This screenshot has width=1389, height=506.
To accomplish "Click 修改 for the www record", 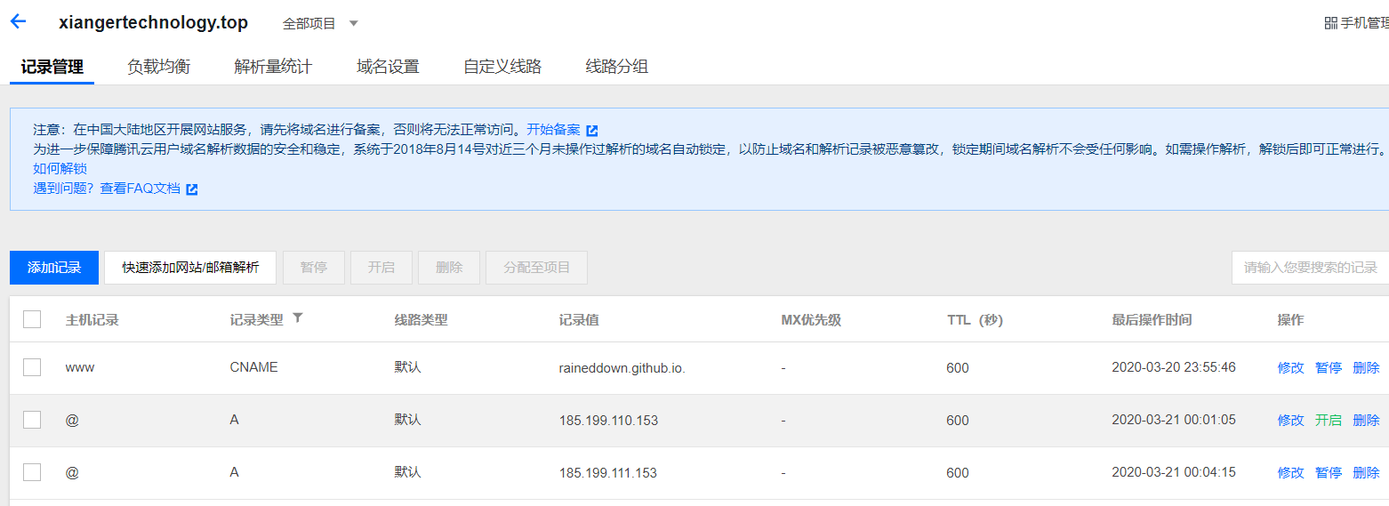I will 1290,368.
